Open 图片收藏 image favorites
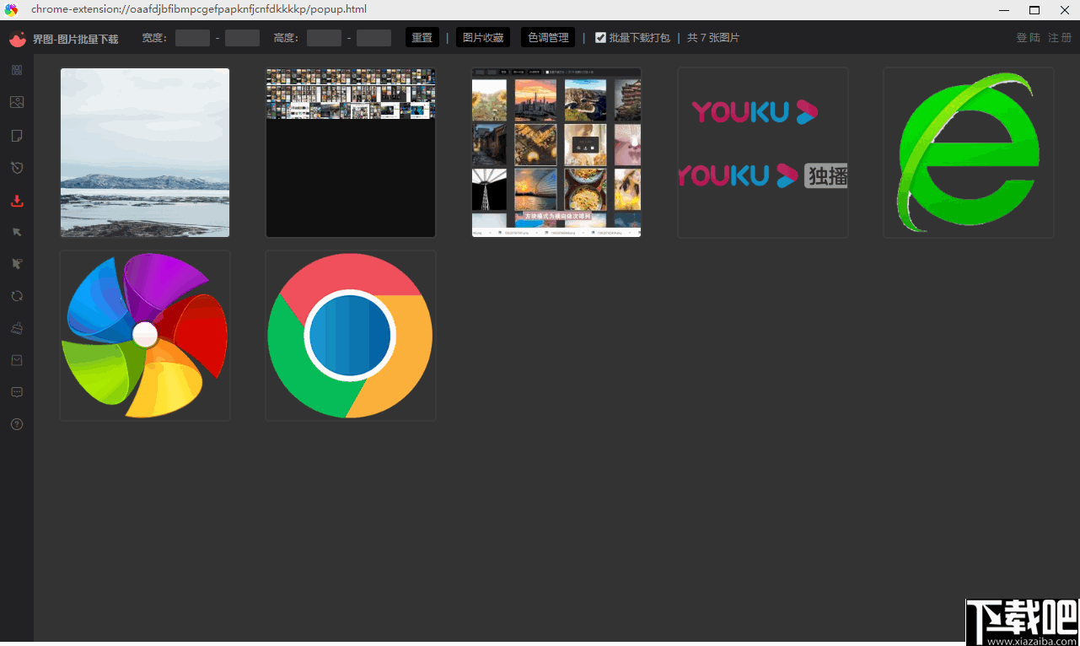 point(483,38)
